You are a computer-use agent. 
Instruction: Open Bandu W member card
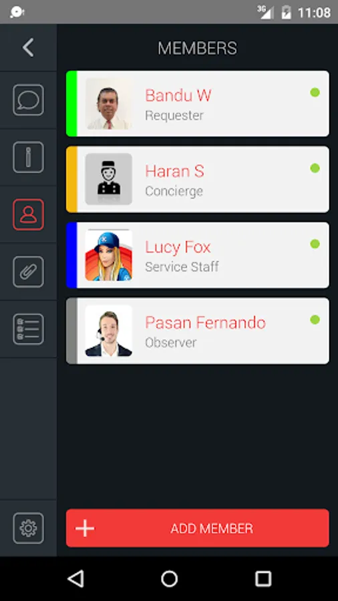197,104
